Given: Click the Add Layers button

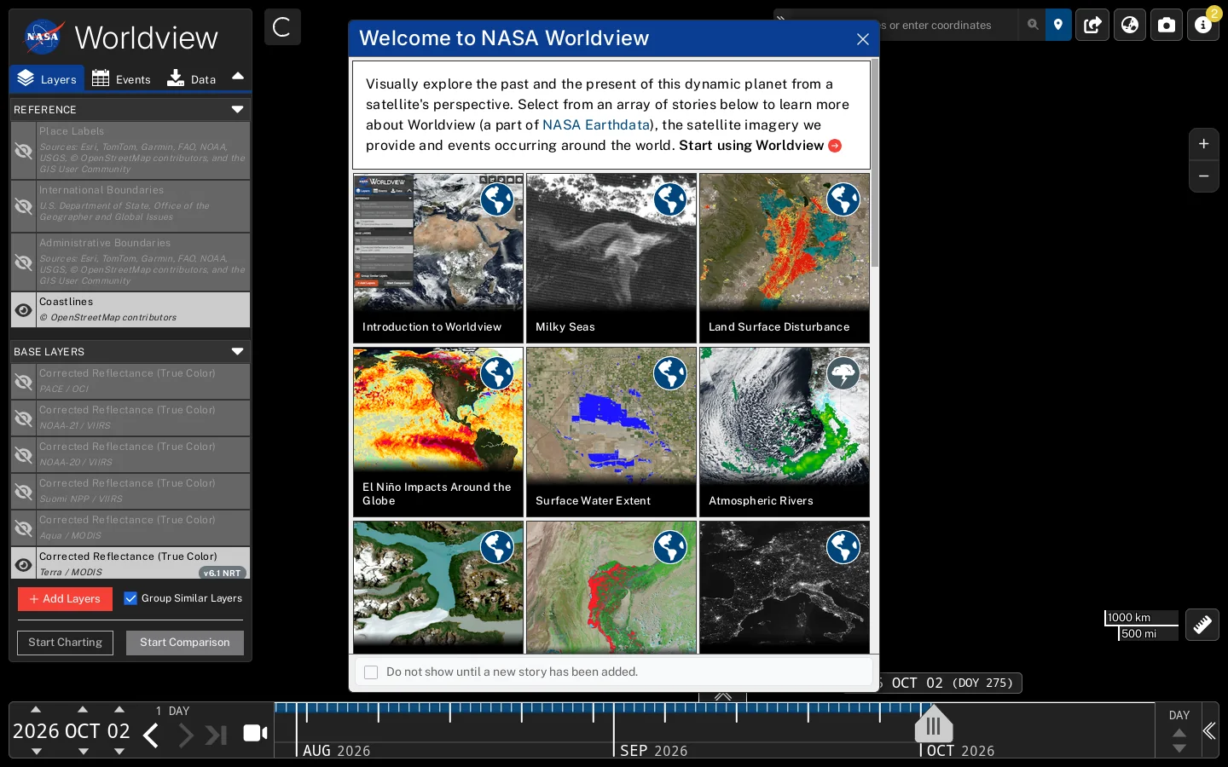Looking at the screenshot, I should [65, 599].
